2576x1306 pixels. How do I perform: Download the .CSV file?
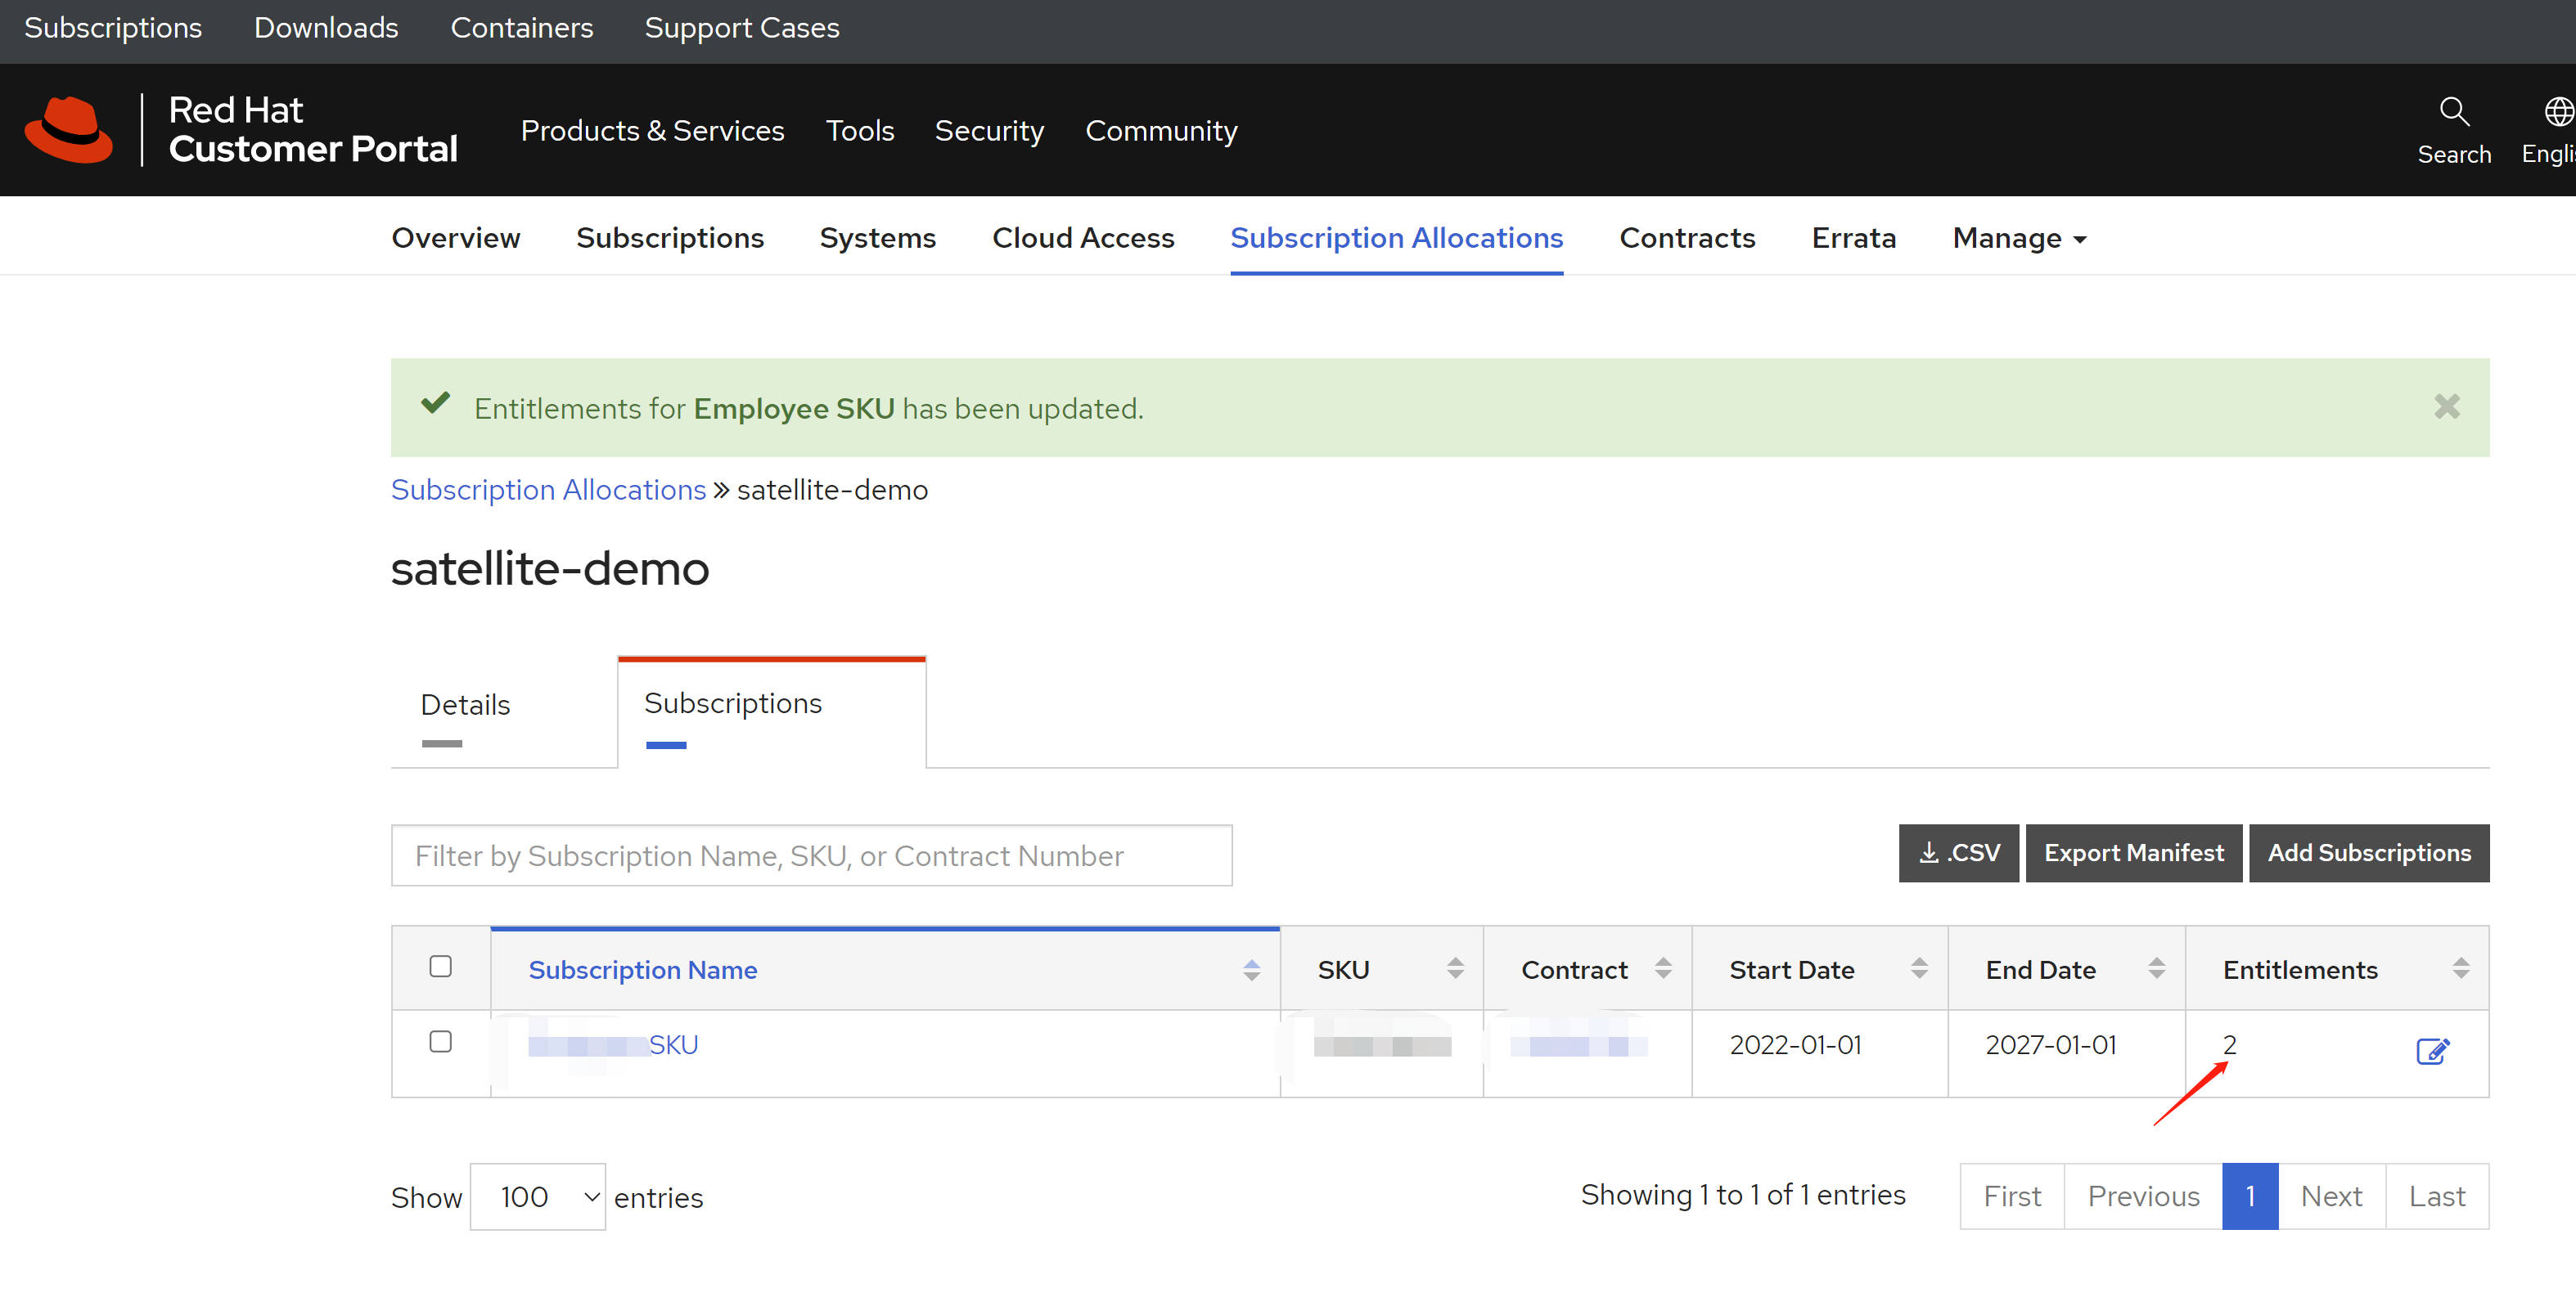pos(1958,852)
